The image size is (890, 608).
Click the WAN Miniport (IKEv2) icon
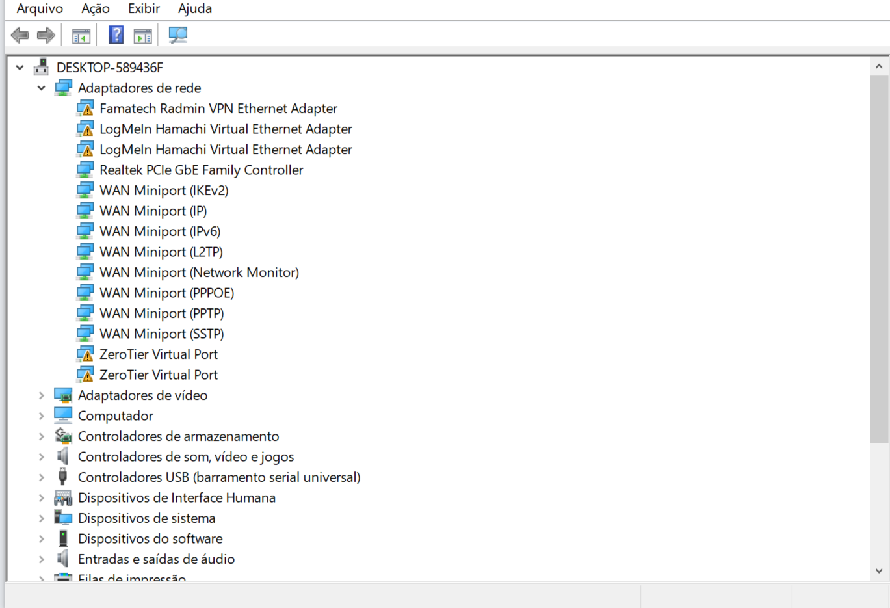coord(85,191)
